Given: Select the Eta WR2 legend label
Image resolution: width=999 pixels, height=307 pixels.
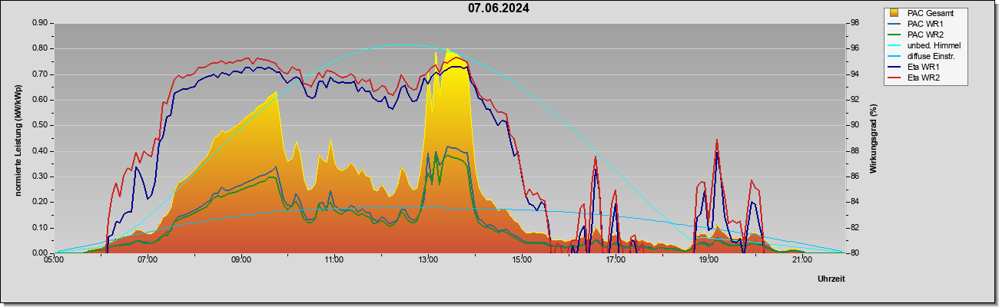Looking at the screenshot, I should (924, 78).
